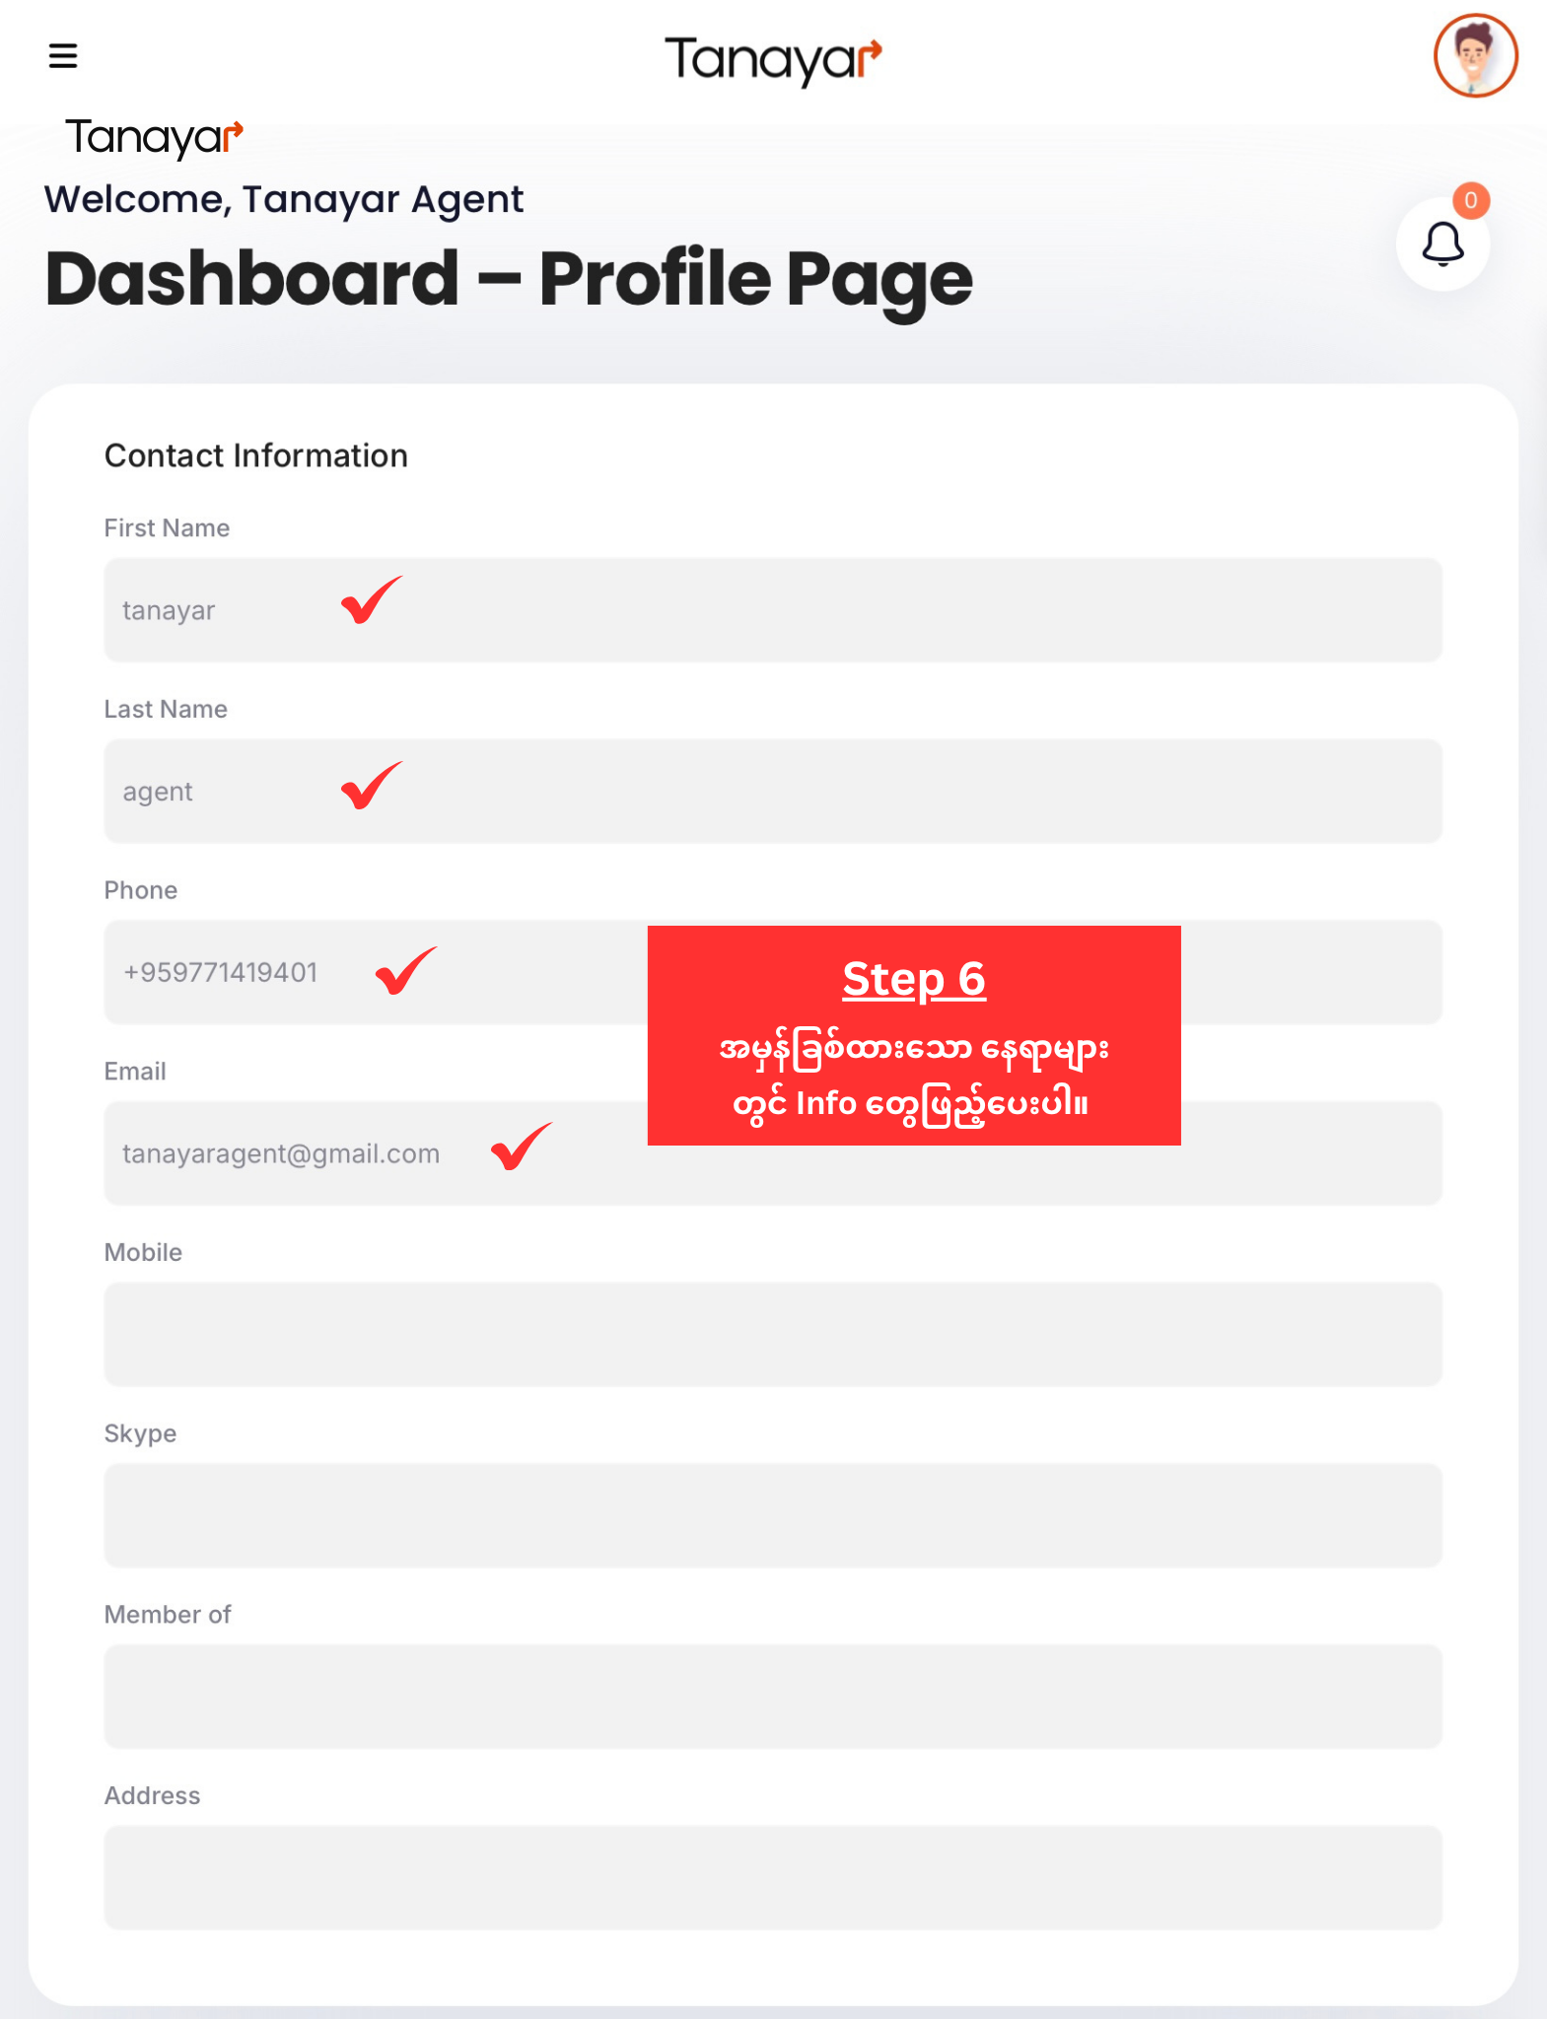Select the empty Skype field
Image resolution: width=1547 pixels, height=2019 pixels.
coord(773,1516)
